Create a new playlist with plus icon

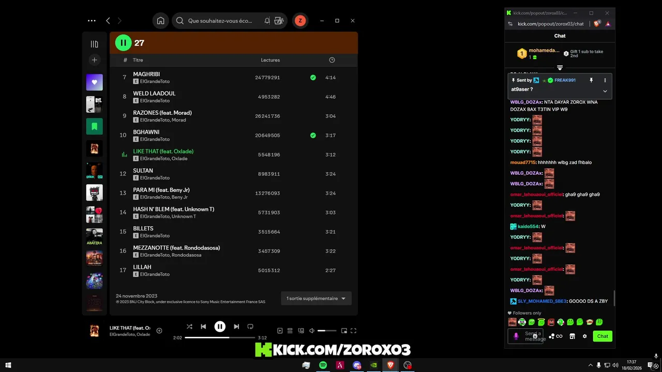point(94,60)
